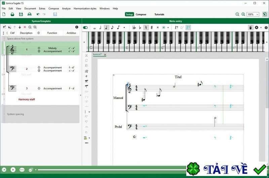Click the page view icon top right
Screen dimensions: 269x178
click(265, 14)
